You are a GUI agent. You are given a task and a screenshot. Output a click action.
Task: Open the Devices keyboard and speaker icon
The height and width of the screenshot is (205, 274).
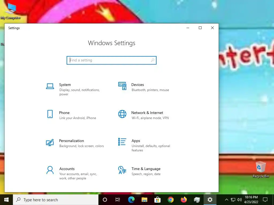point(122,86)
